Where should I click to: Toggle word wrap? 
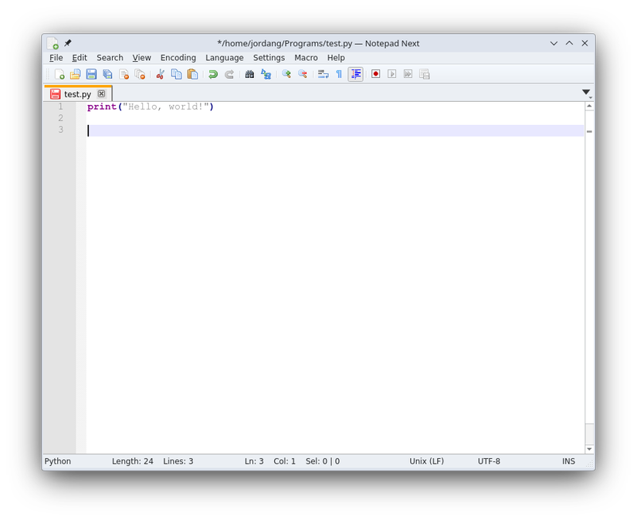click(x=323, y=73)
